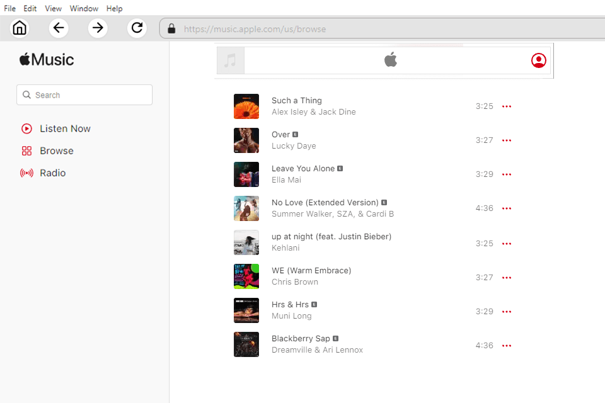
Task: Go to Listen Now in sidebar
Action: pyautogui.click(x=65, y=128)
